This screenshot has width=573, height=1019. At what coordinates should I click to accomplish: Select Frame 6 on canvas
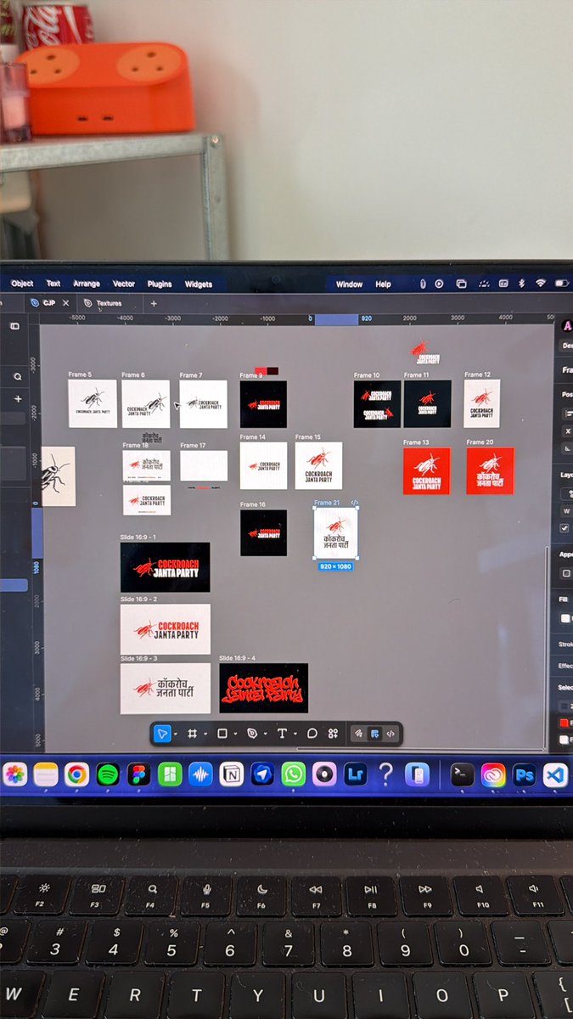pos(146,403)
